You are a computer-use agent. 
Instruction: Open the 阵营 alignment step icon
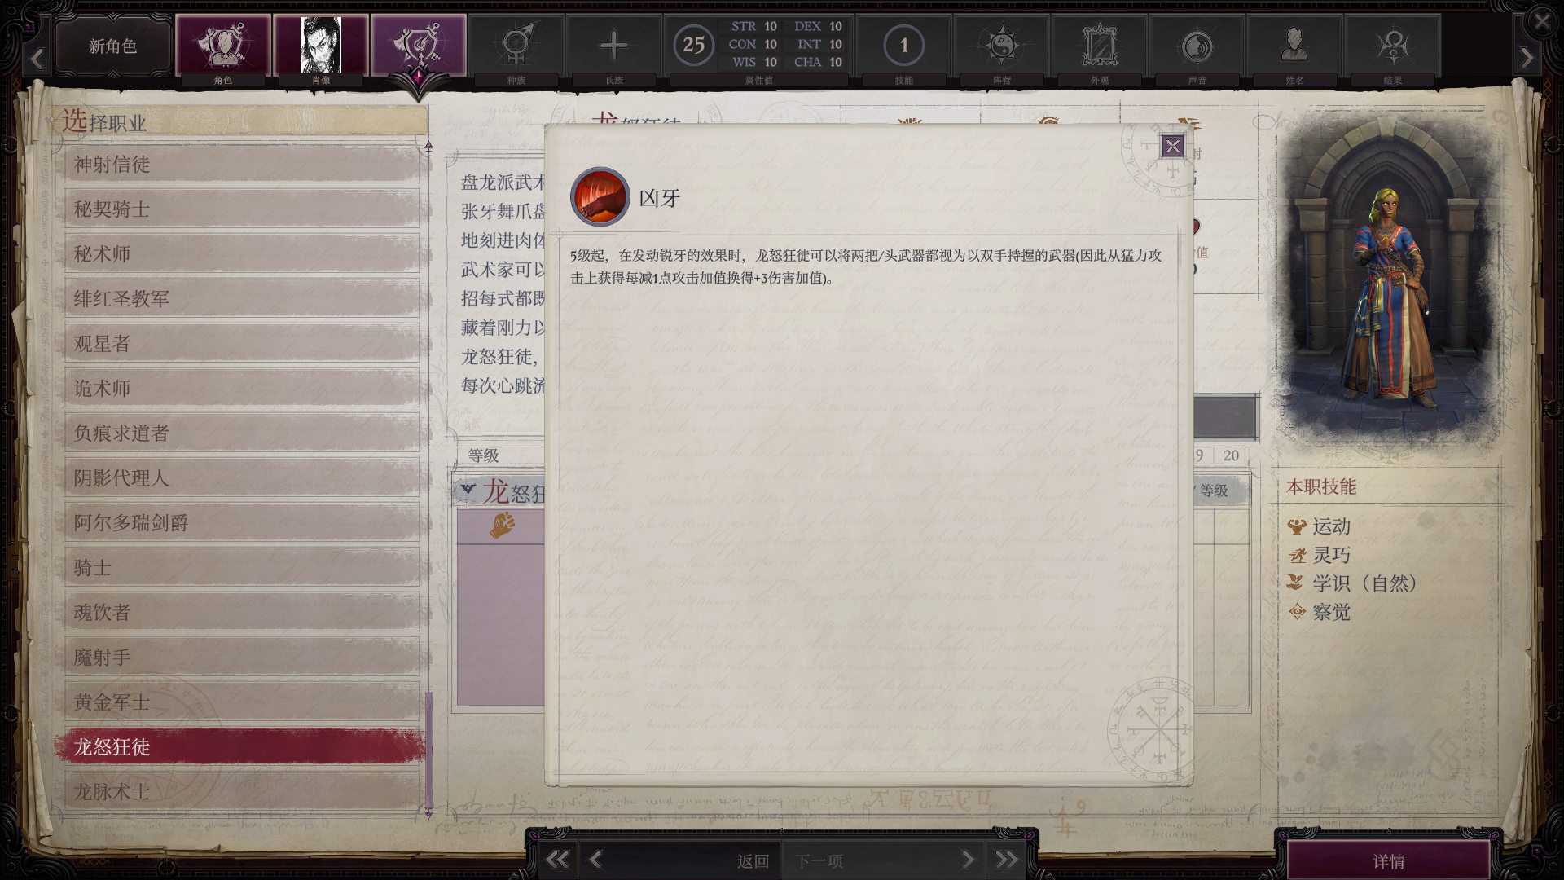point(1002,45)
